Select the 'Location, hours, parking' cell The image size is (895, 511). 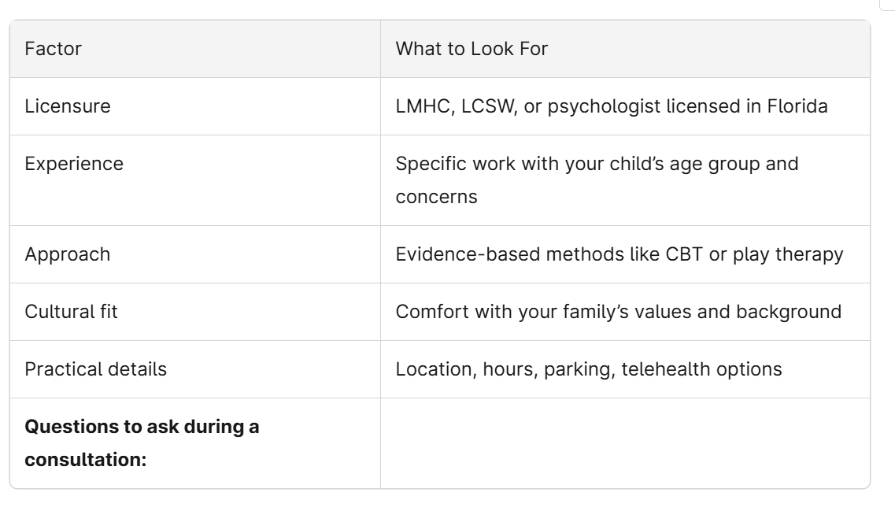[588, 369]
